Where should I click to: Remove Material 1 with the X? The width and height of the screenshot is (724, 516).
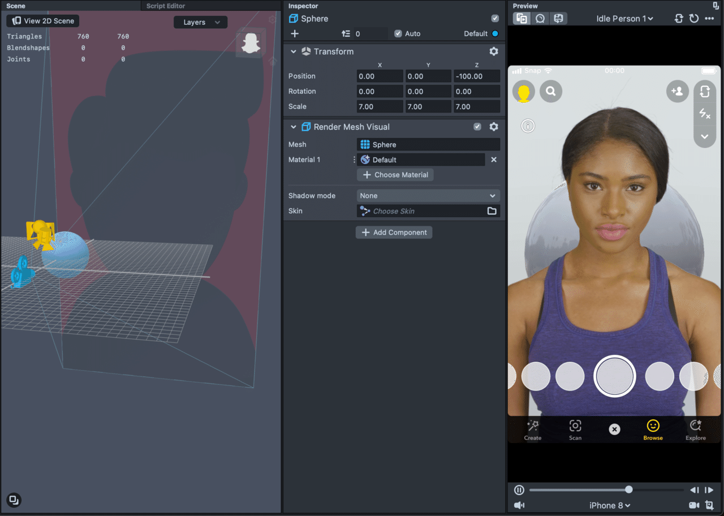click(494, 160)
